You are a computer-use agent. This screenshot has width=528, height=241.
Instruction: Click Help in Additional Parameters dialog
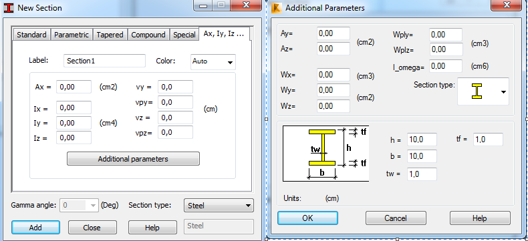tap(480, 218)
